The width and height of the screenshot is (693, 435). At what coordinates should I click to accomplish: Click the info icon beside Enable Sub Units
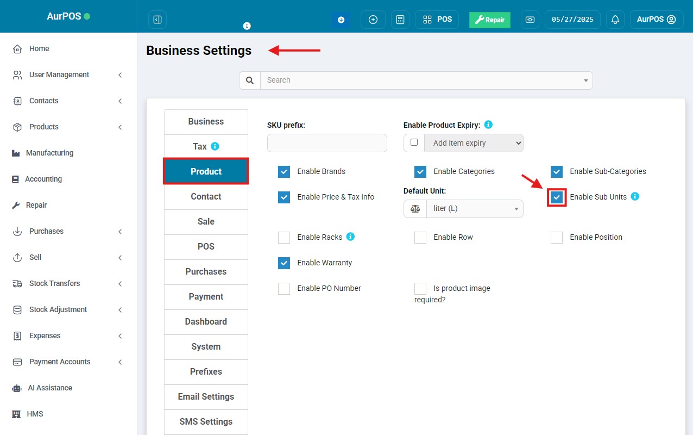coord(635,196)
